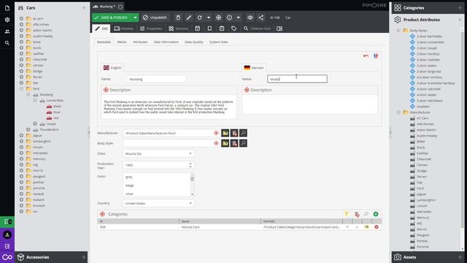
Task: Open the settings gear in the left sidebar
Action: (x=7, y=20)
